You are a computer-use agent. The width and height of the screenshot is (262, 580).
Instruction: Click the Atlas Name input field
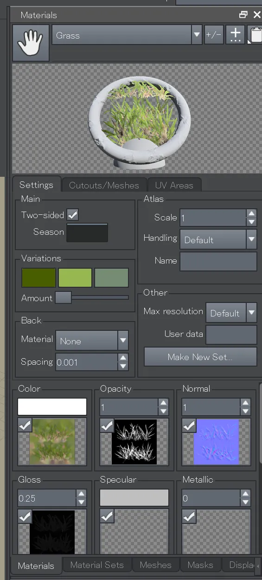click(x=218, y=261)
